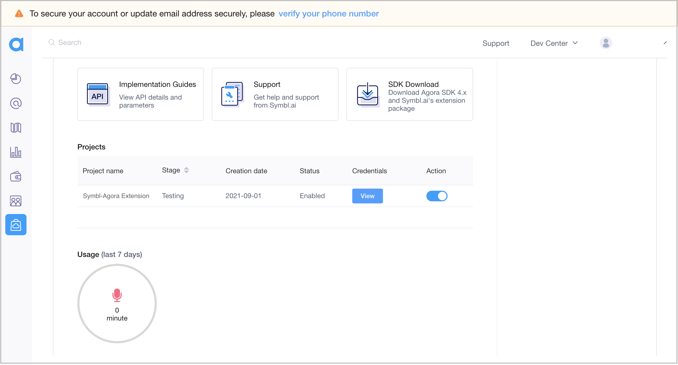Click the small pencil icon at top right
The width and height of the screenshot is (678, 365).
click(665, 43)
